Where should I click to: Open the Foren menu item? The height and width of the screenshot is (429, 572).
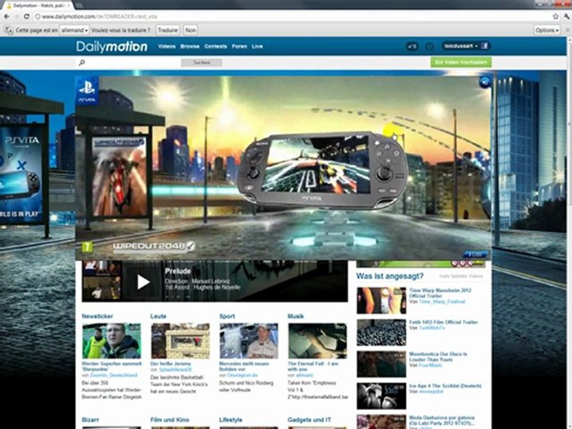pos(240,46)
